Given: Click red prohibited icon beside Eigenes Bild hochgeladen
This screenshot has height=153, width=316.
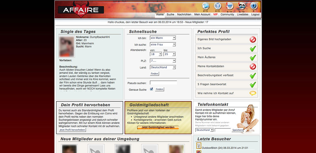Looking at the screenshot, I should coord(252,40).
